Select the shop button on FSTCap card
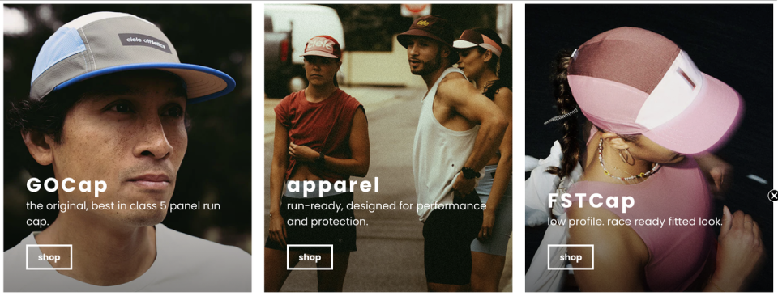778x296 pixels. click(x=571, y=257)
